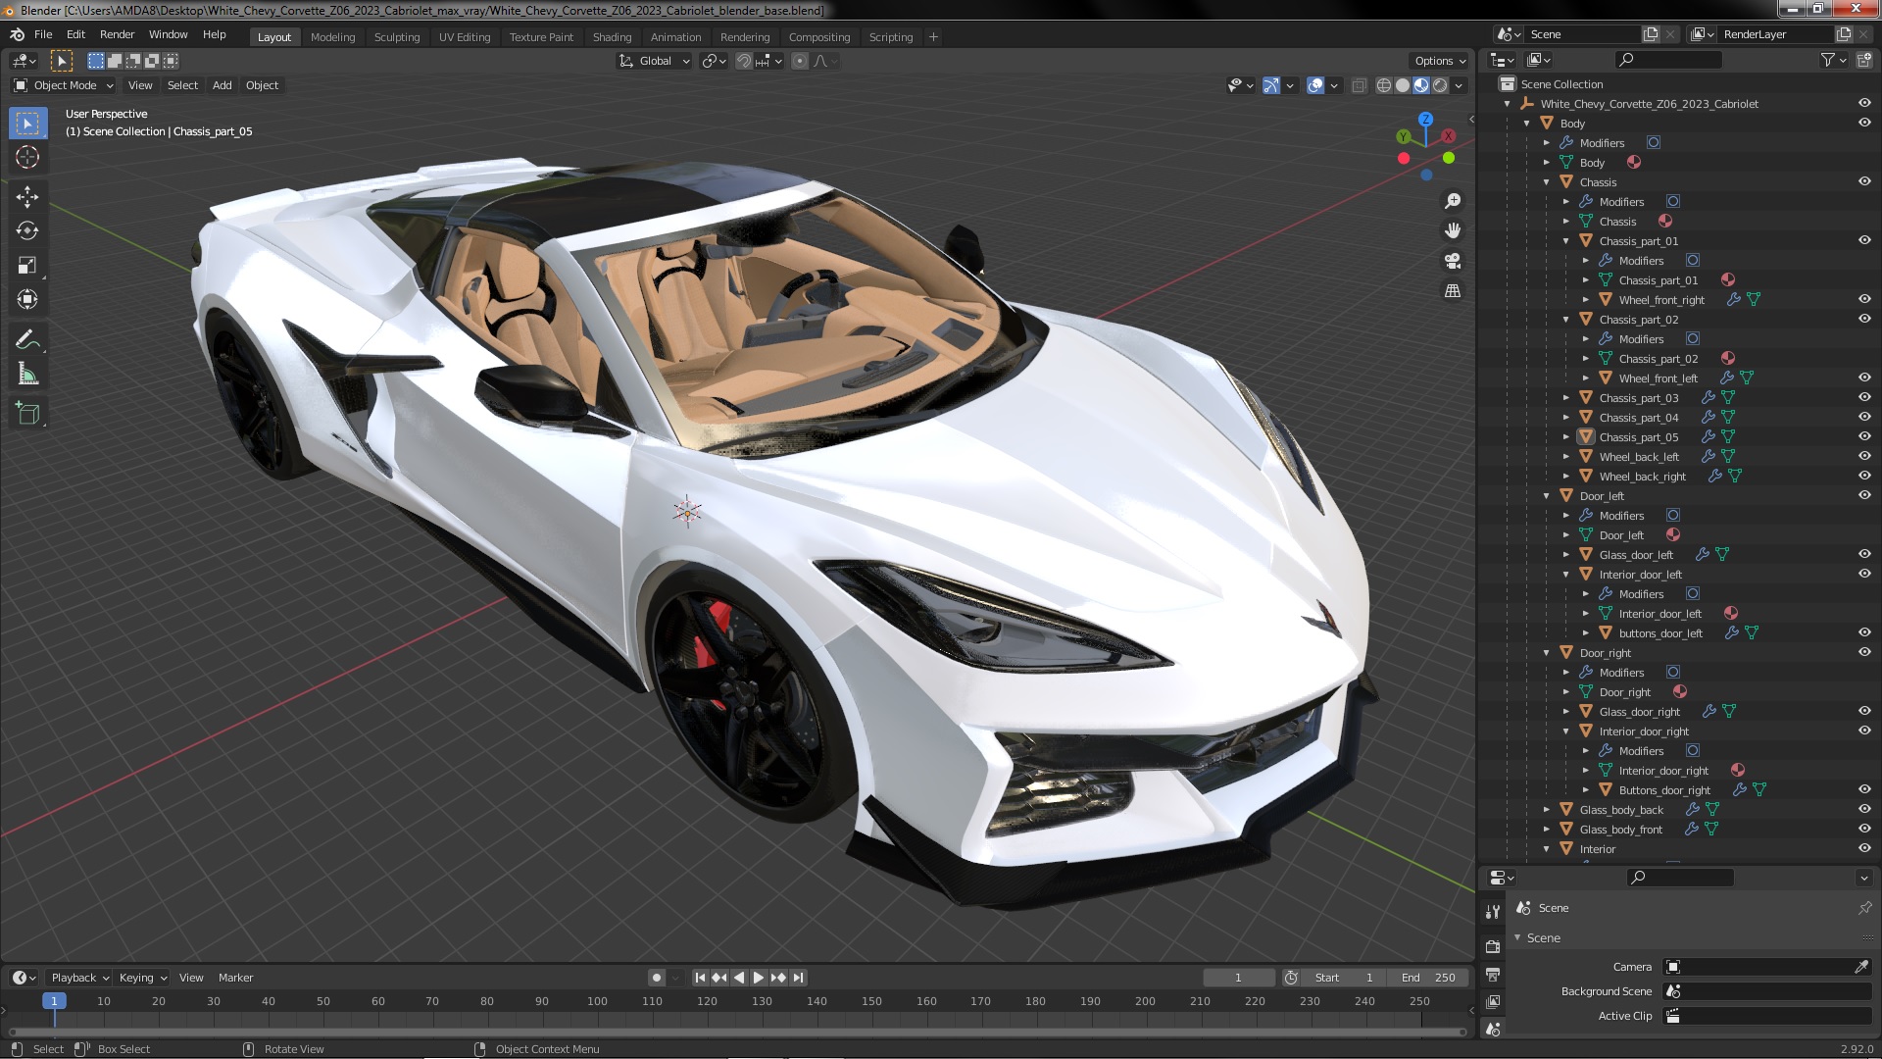
Task: Select the Measure tool
Action: click(x=27, y=374)
